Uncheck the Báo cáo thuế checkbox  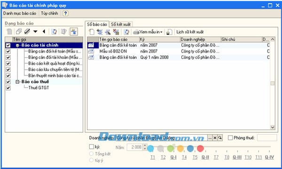tap(8, 82)
